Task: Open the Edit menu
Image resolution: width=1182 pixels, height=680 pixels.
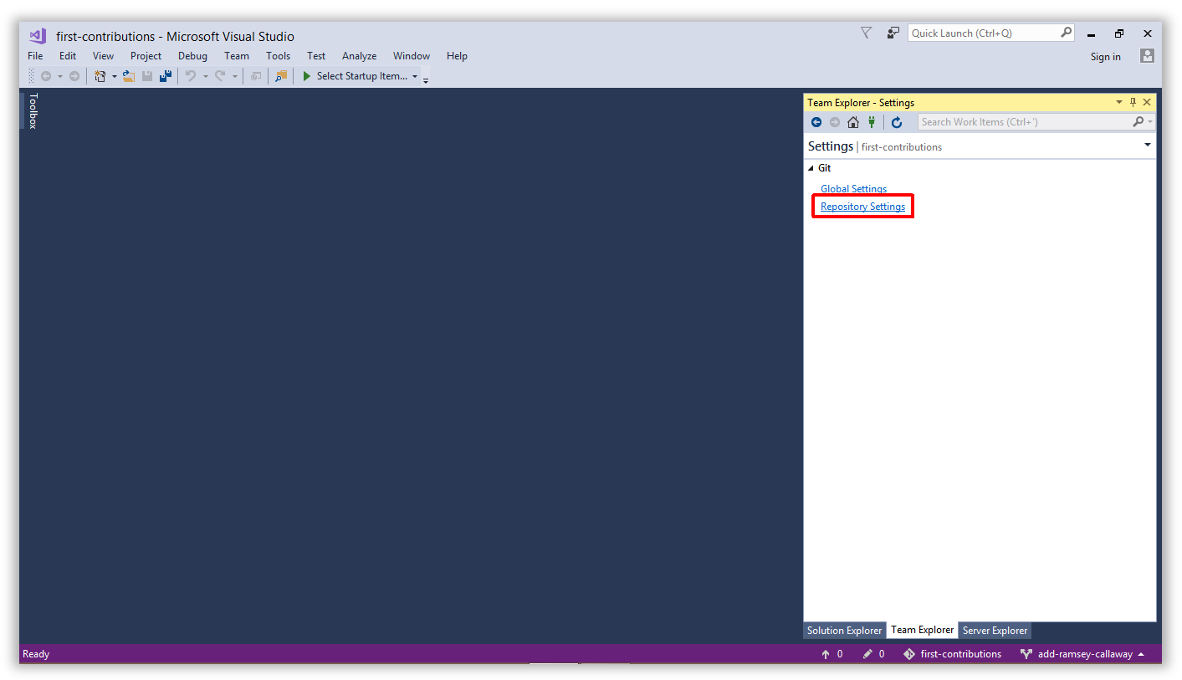Action: pyautogui.click(x=68, y=56)
